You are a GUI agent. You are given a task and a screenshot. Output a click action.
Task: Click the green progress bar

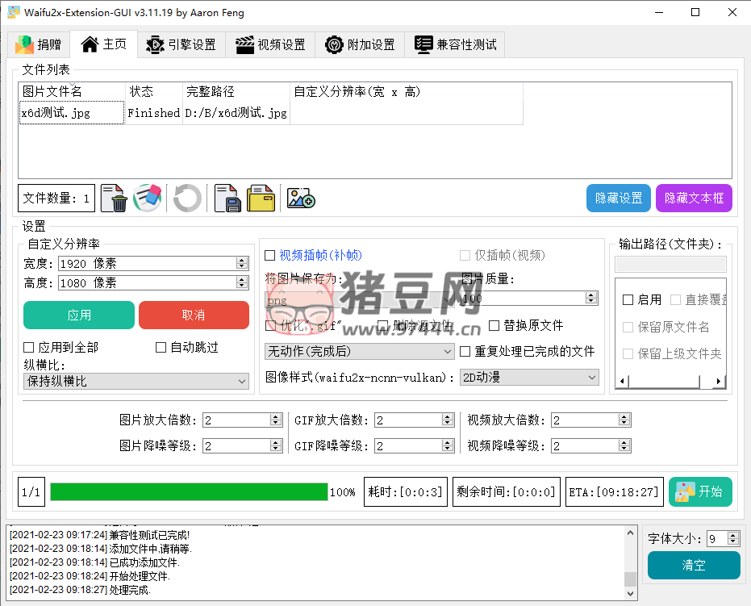tap(189, 492)
